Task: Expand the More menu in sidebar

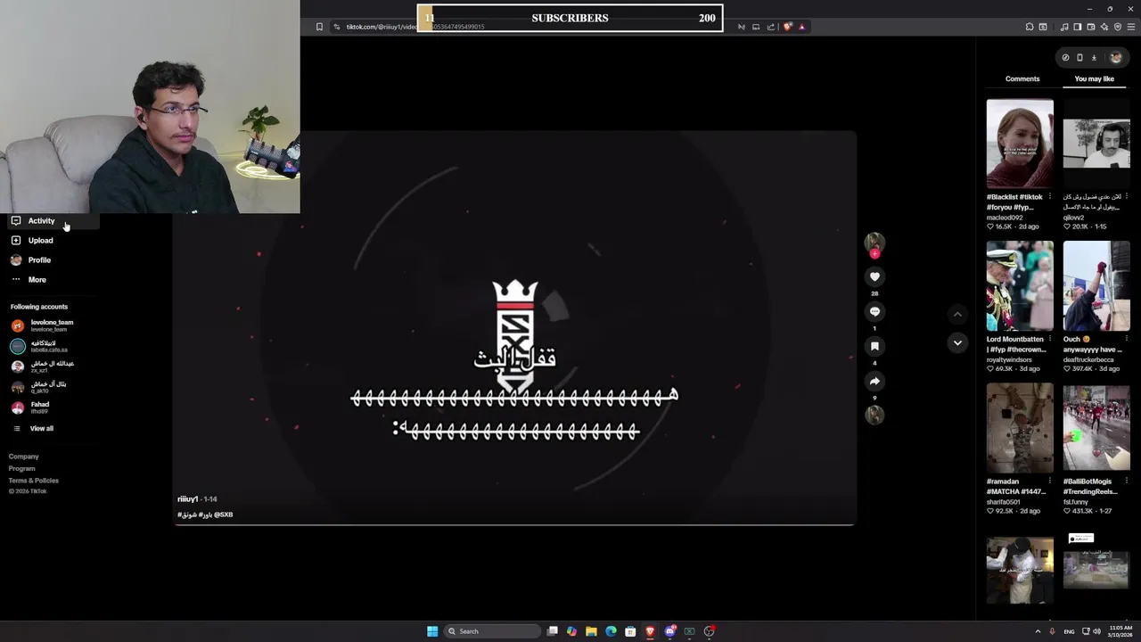Action: (x=37, y=280)
